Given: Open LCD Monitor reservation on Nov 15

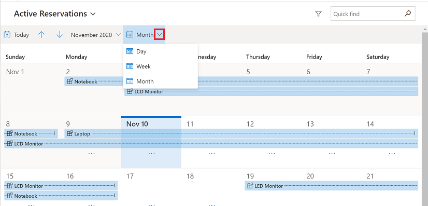Looking at the screenshot, I should (61, 186).
